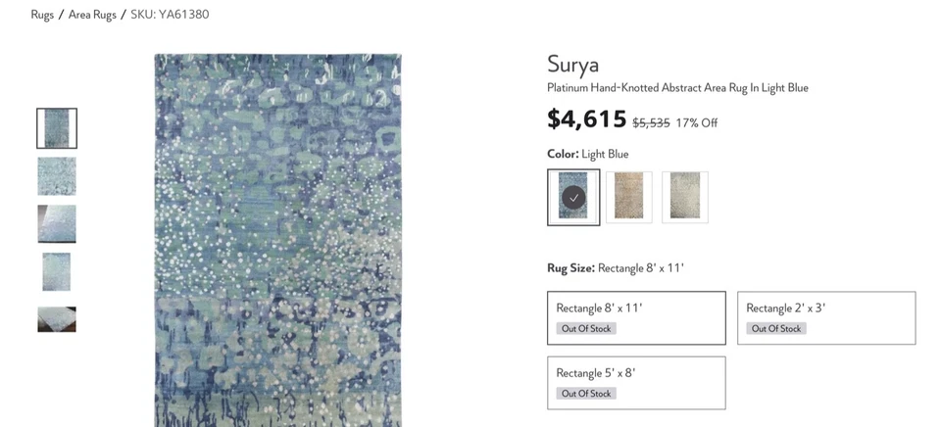Open the fourth small full-rug thumbnail
This screenshot has height=427, width=941.
coord(57,271)
